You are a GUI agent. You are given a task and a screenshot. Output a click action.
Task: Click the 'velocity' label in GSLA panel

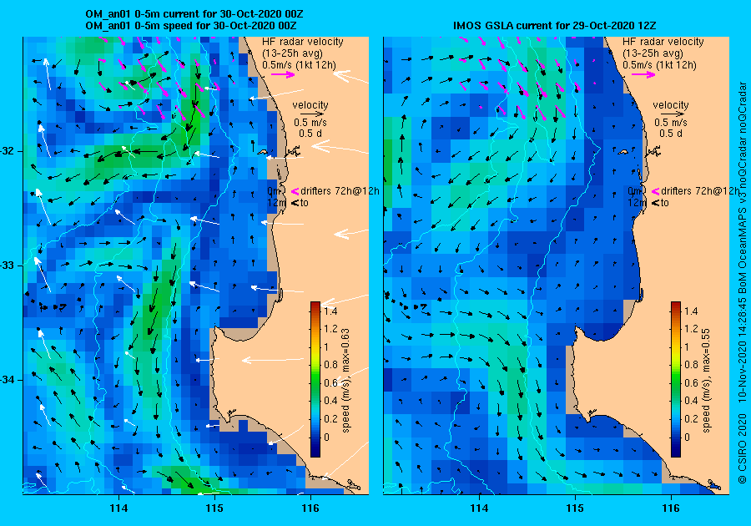click(671, 105)
